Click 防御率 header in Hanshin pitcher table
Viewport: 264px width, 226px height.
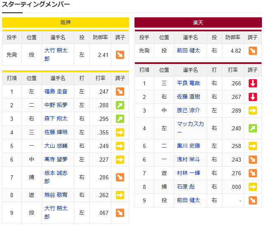[100, 38]
